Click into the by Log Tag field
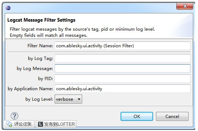The width and height of the screenshot is (198, 131). coord(122,58)
